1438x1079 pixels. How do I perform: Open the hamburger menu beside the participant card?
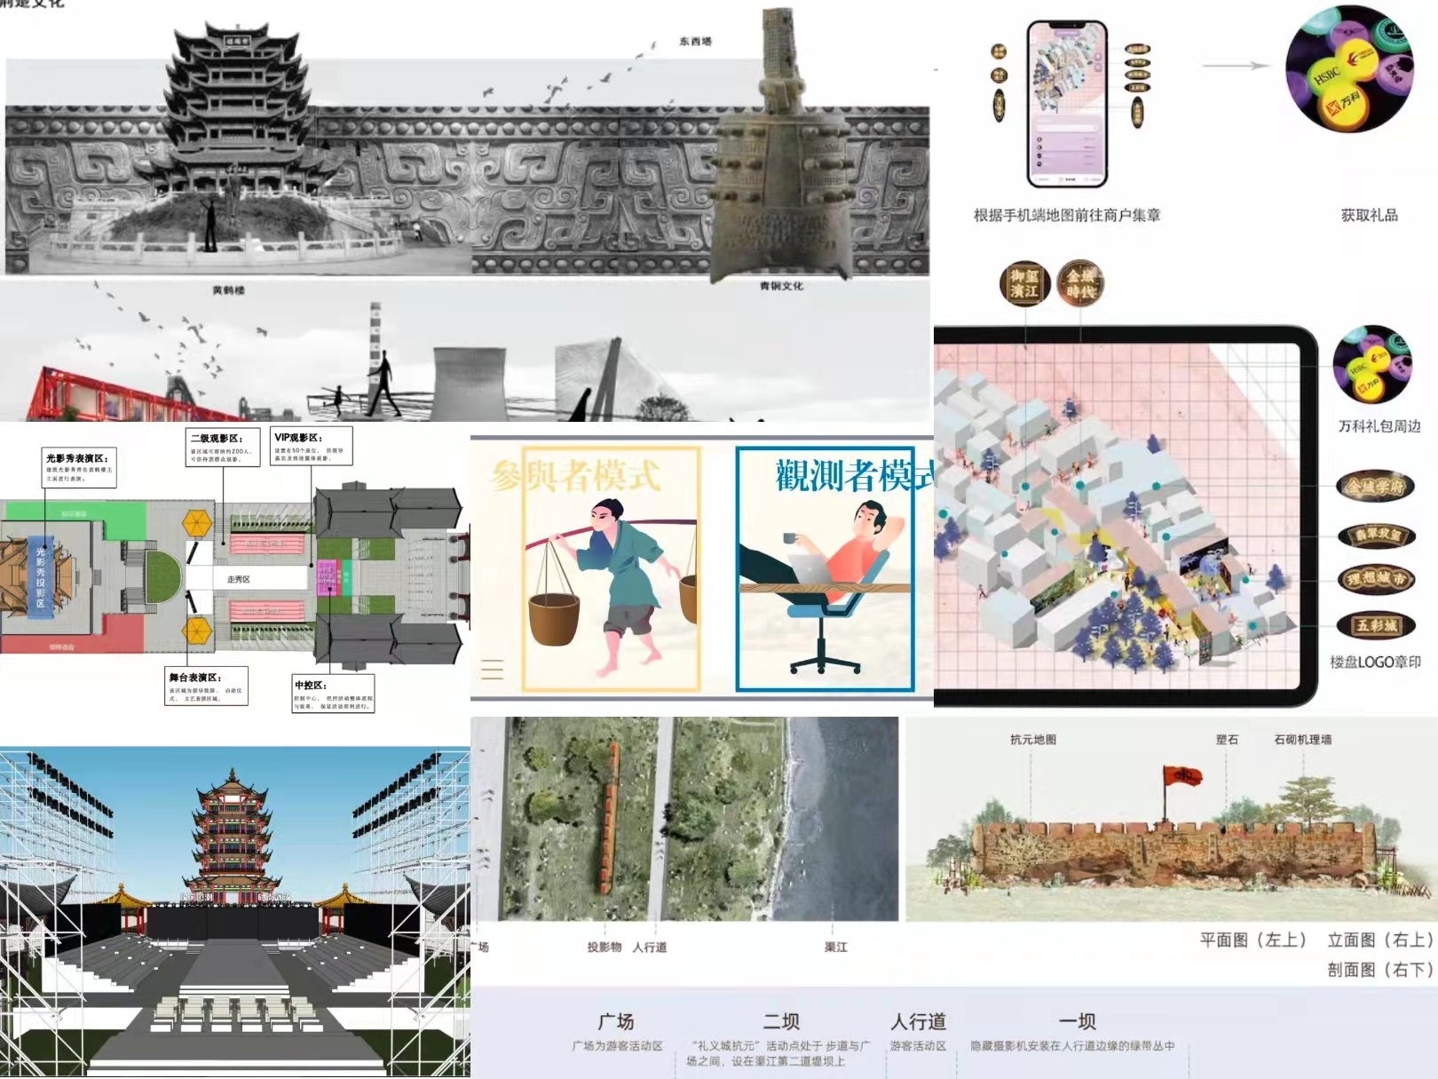point(492,670)
